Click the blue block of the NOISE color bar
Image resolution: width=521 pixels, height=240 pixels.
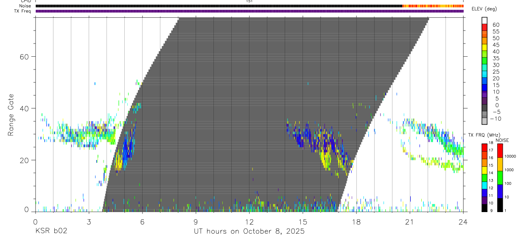500,191
